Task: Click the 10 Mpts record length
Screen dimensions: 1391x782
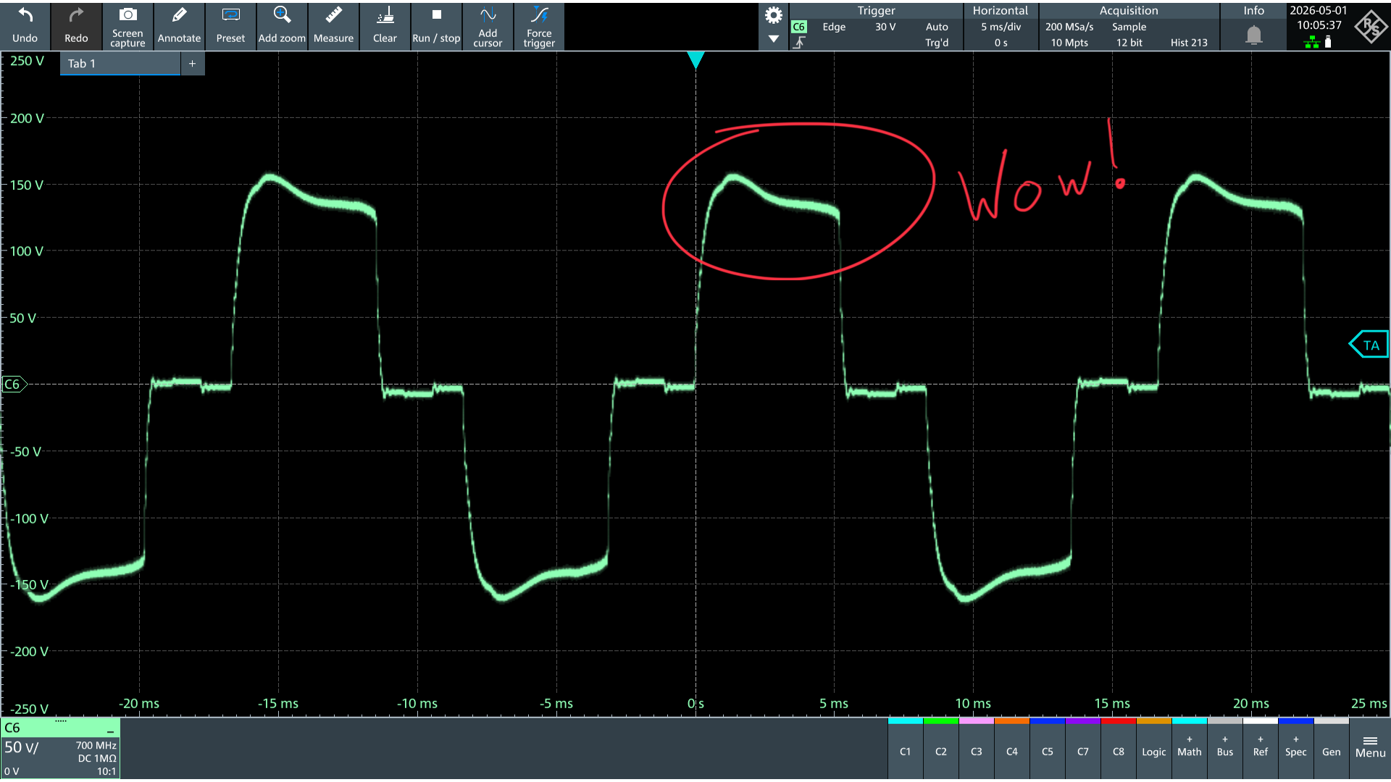Action: pyautogui.click(x=1069, y=43)
